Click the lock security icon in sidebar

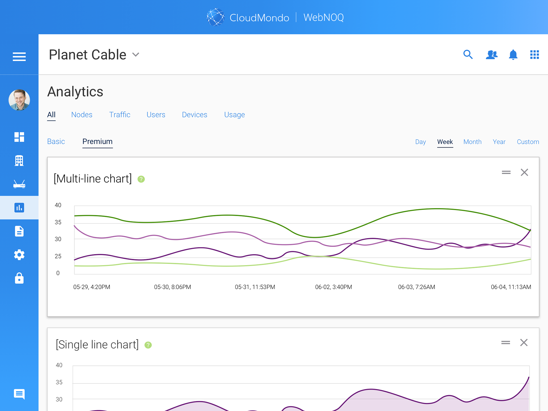click(19, 278)
